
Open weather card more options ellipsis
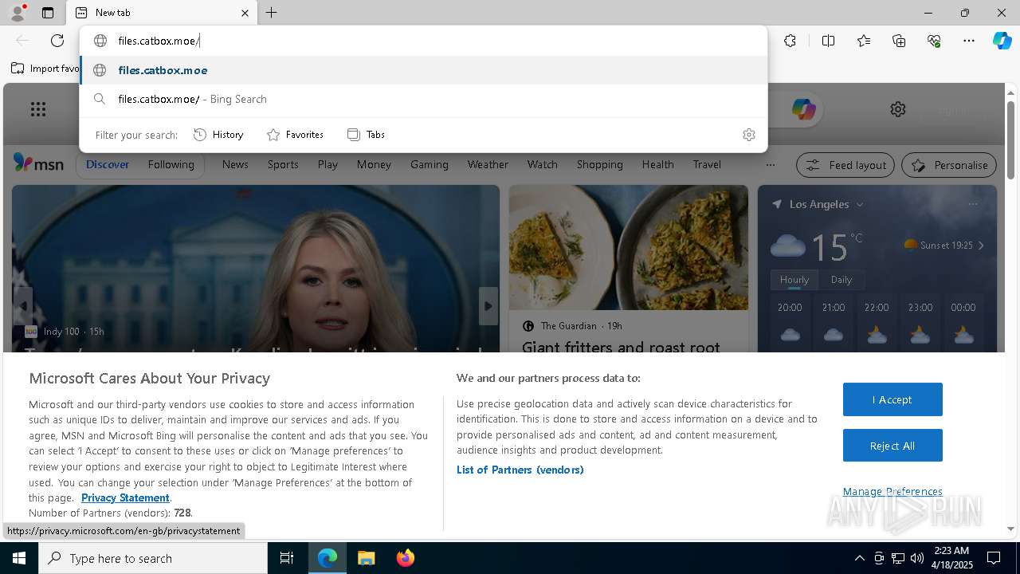point(973,204)
